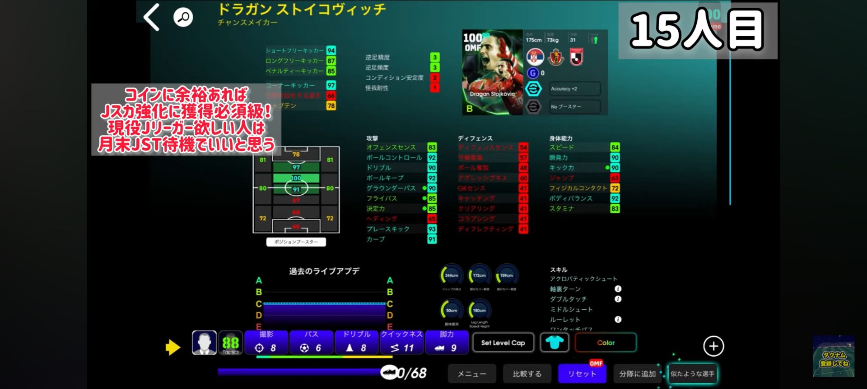Click the アクロバティックシュート skill entry

click(583, 279)
